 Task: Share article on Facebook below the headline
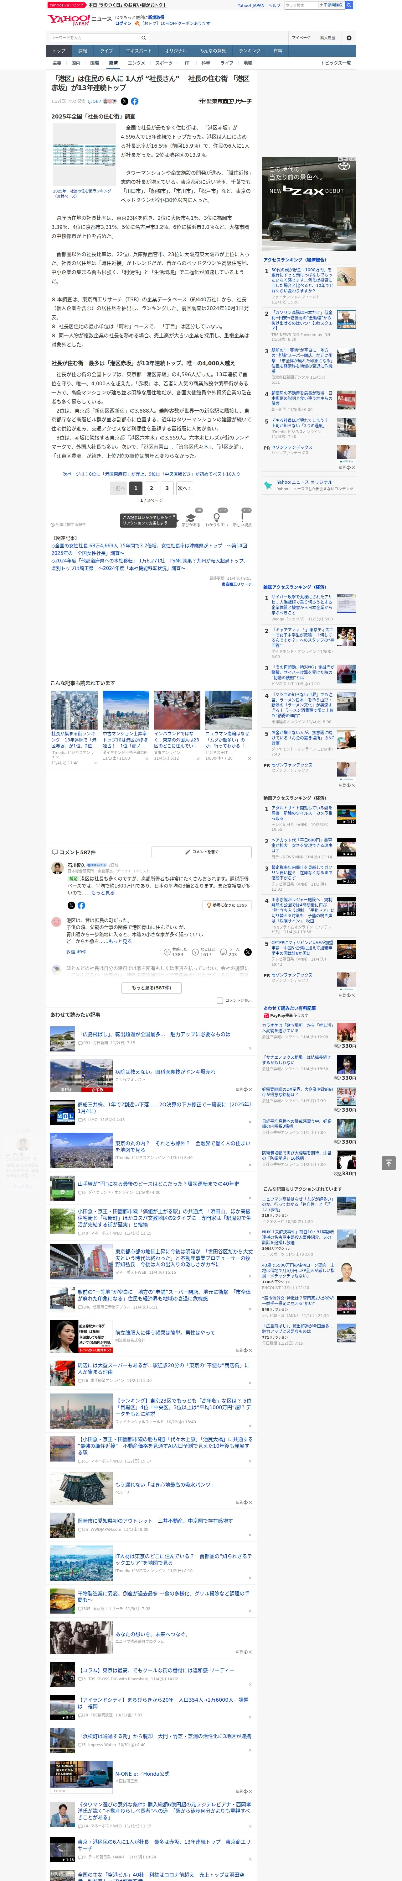pos(134,102)
